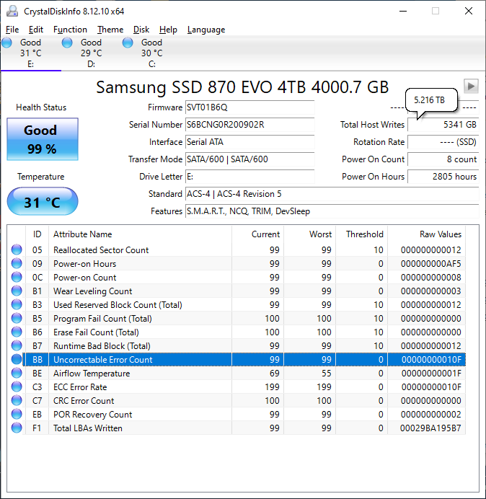This screenshot has height=499, width=486.
Task: Click the Total Host Writes value 5341 GB
Action: (x=443, y=125)
